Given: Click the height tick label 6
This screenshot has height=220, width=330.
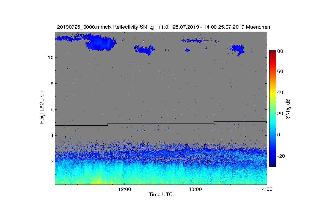Looking at the screenshot, I should tap(52, 109).
